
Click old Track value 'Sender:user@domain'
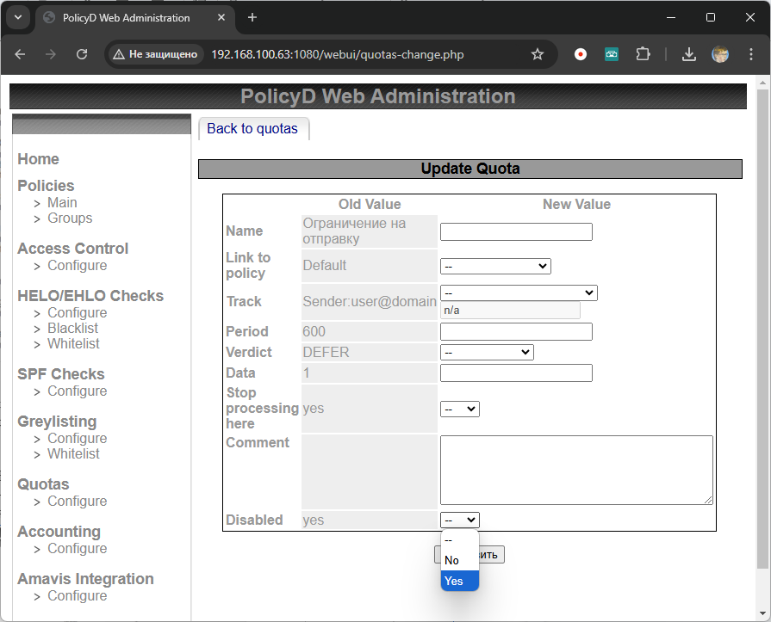[x=370, y=301]
